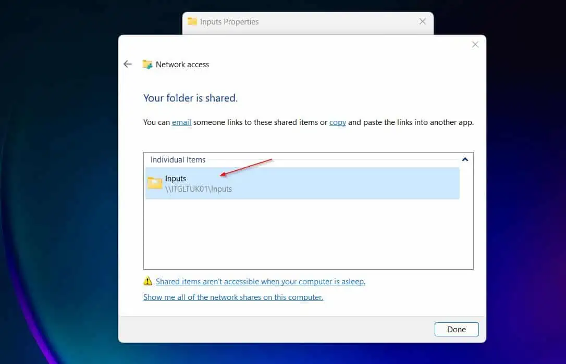Click the Done button
The width and height of the screenshot is (566, 364).
pyautogui.click(x=456, y=329)
